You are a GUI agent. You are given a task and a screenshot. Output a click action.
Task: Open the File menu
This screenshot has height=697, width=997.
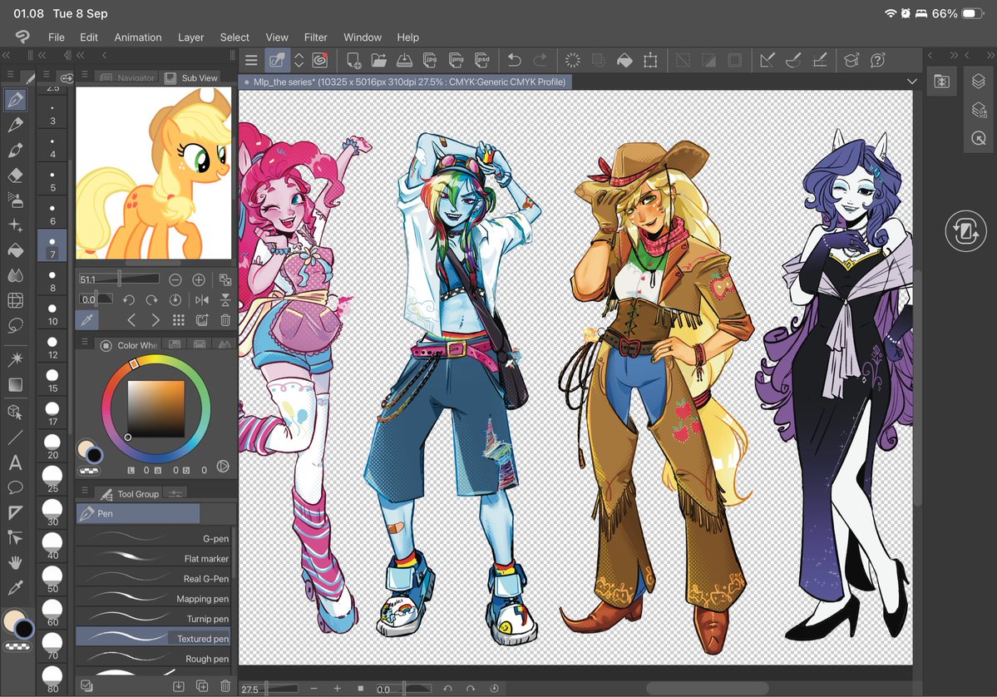point(56,37)
